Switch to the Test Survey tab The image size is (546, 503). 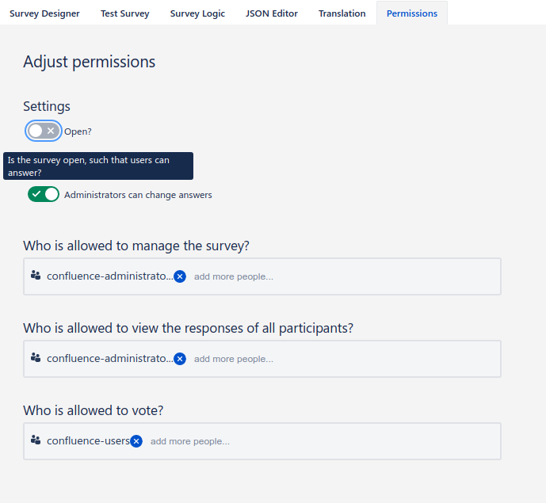[124, 13]
